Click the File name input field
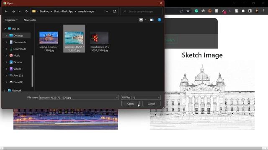 click(77, 97)
